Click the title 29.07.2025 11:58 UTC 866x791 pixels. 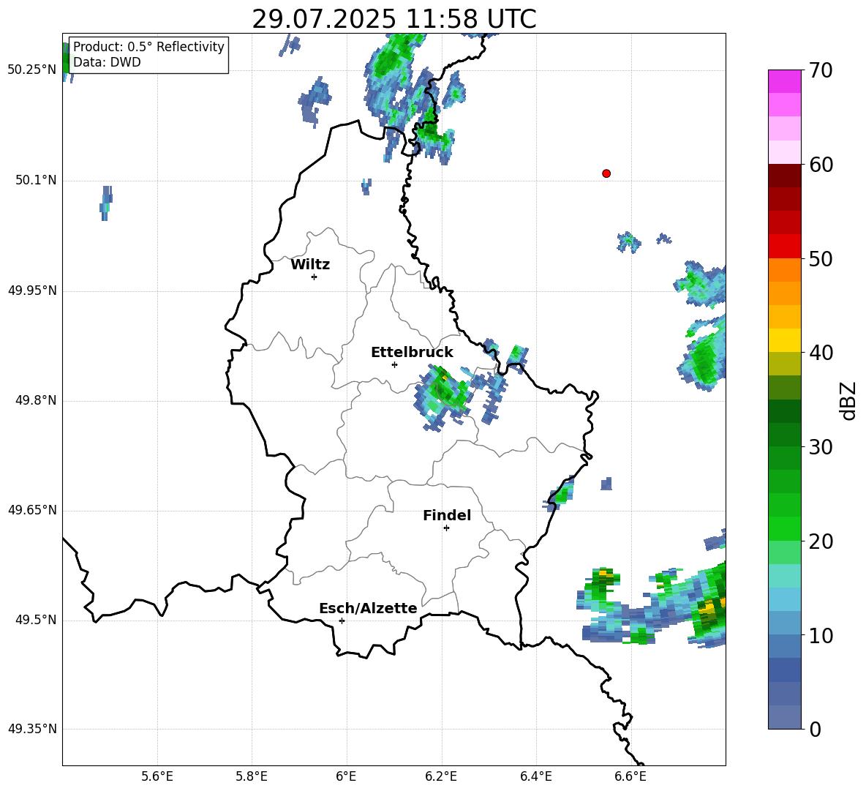(x=394, y=19)
